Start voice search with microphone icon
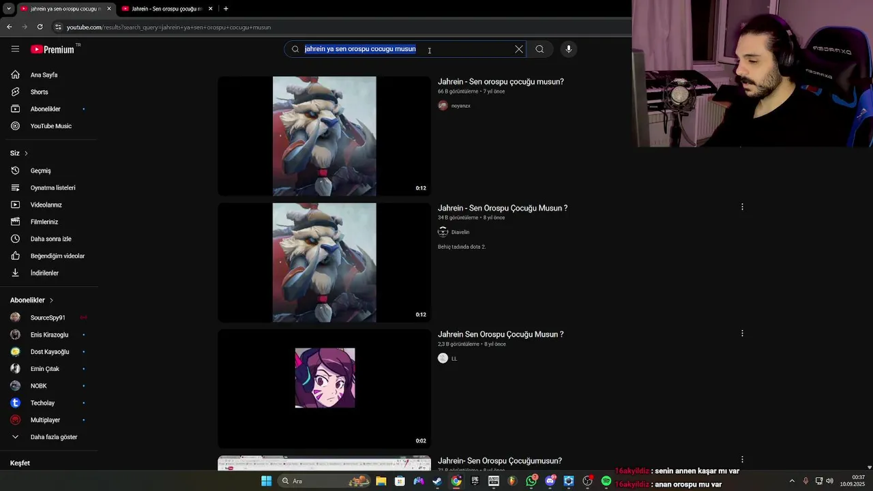This screenshot has width=873, height=491. coord(569,49)
